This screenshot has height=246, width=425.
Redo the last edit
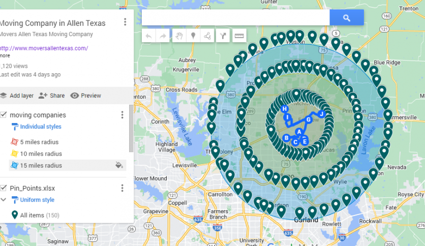click(163, 36)
